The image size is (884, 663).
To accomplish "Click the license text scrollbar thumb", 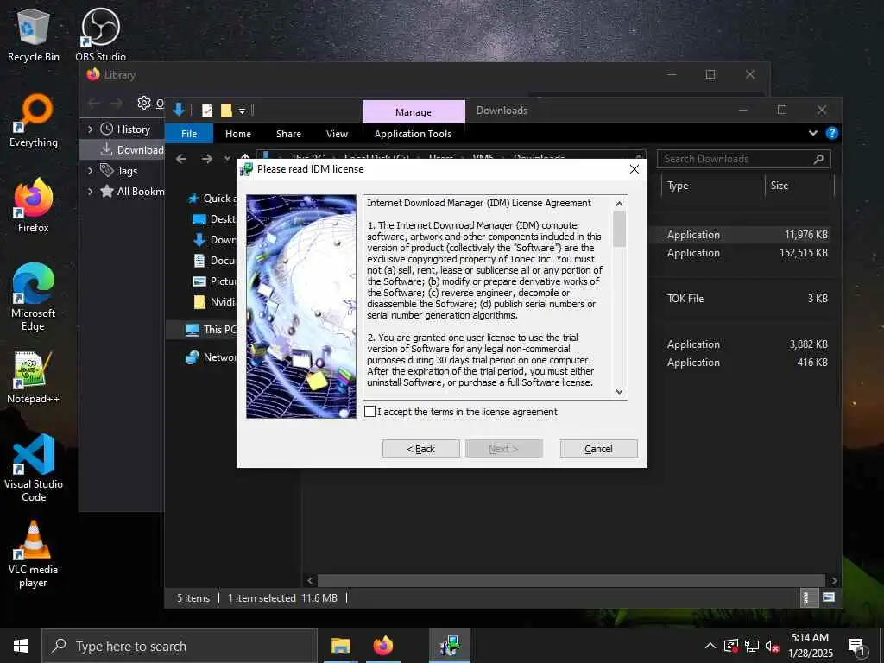I will (x=619, y=228).
